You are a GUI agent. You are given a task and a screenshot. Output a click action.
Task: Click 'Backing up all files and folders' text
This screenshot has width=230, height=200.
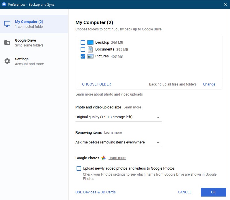(173, 84)
